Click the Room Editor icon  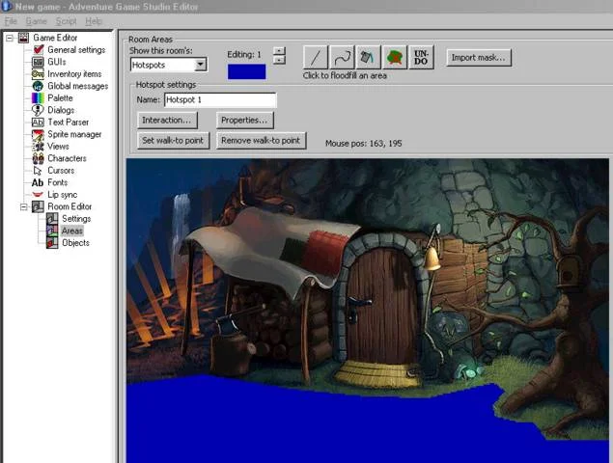[38, 206]
